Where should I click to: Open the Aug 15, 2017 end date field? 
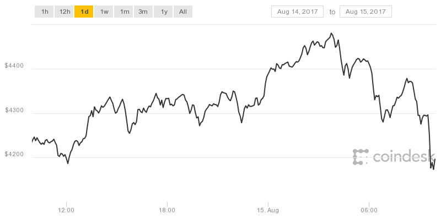click(365, 12)
